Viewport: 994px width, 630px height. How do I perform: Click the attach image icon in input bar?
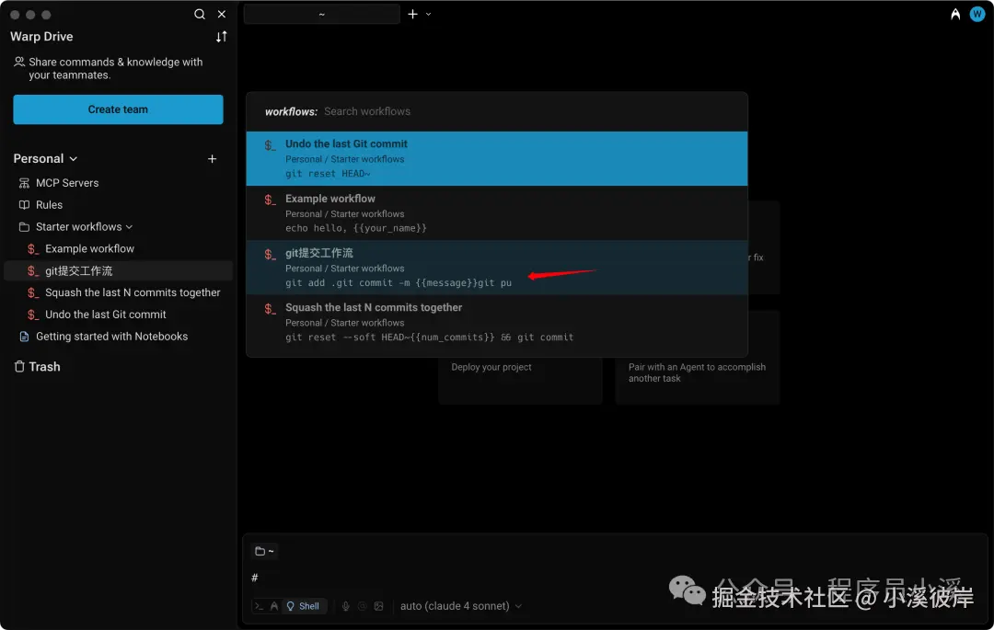(x=378, y=606)
